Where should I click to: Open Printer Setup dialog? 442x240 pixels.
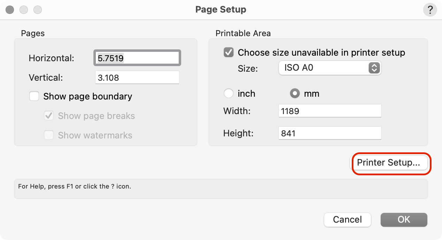389,162
